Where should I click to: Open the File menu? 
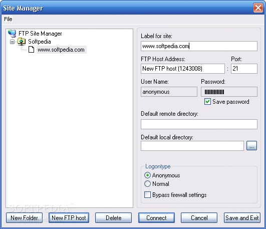[8, 19]
